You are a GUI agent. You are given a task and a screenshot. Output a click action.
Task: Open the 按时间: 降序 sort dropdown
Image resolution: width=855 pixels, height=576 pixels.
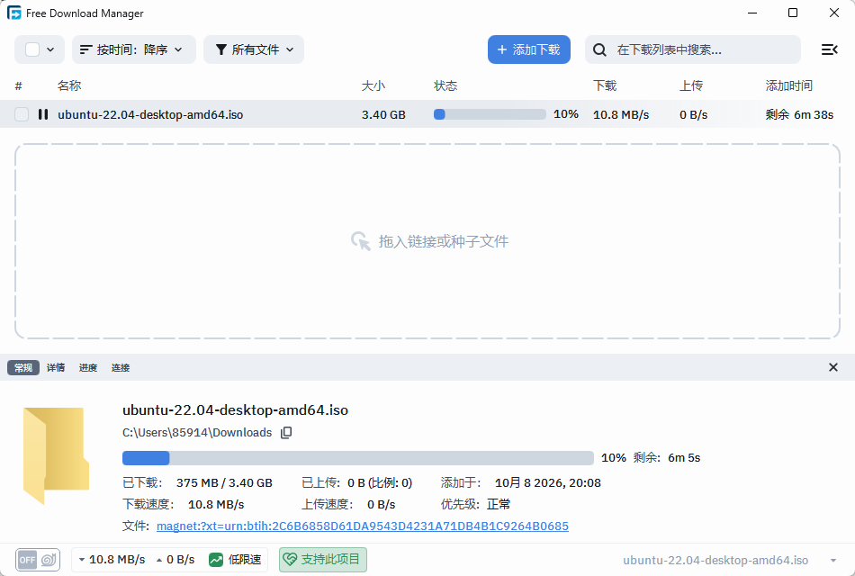(x=133, y=49)
